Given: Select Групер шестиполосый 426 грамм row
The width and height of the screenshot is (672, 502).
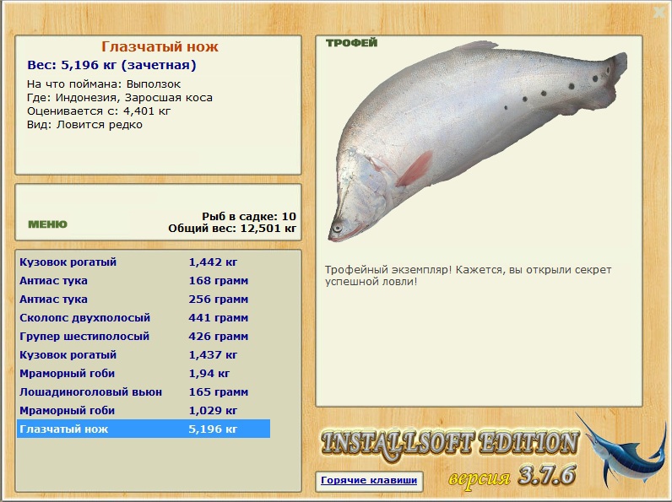Looking at the screenshot, I should 144,337.
